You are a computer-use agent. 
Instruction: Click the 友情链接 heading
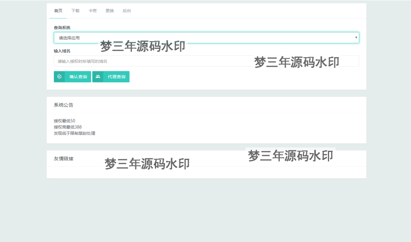(63, 158)
